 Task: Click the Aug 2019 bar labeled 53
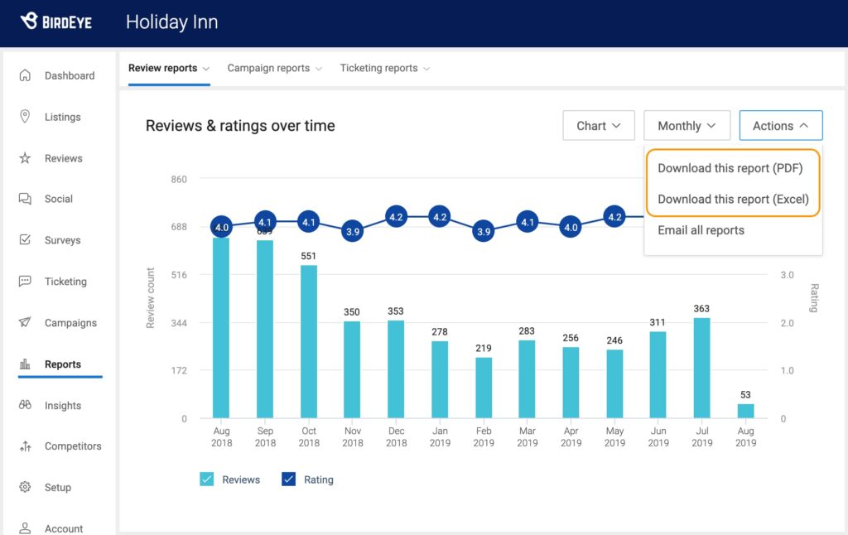[x=746, y=411]
